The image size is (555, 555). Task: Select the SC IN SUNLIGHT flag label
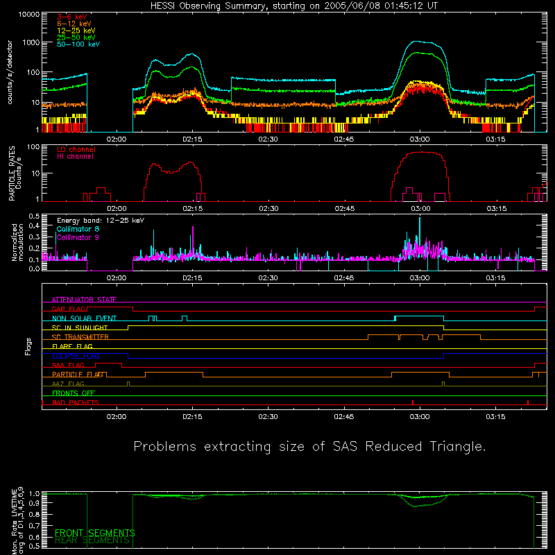coord(80,327)
